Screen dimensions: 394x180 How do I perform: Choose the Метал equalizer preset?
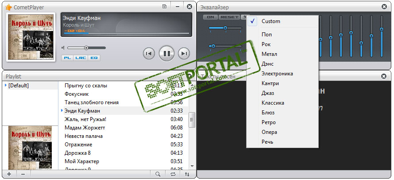[x=282, y=54]
